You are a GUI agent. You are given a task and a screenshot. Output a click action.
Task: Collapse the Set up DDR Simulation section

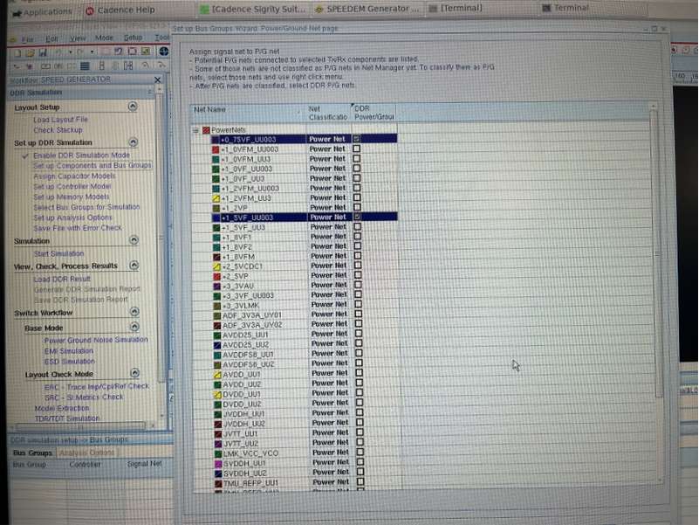133,142
